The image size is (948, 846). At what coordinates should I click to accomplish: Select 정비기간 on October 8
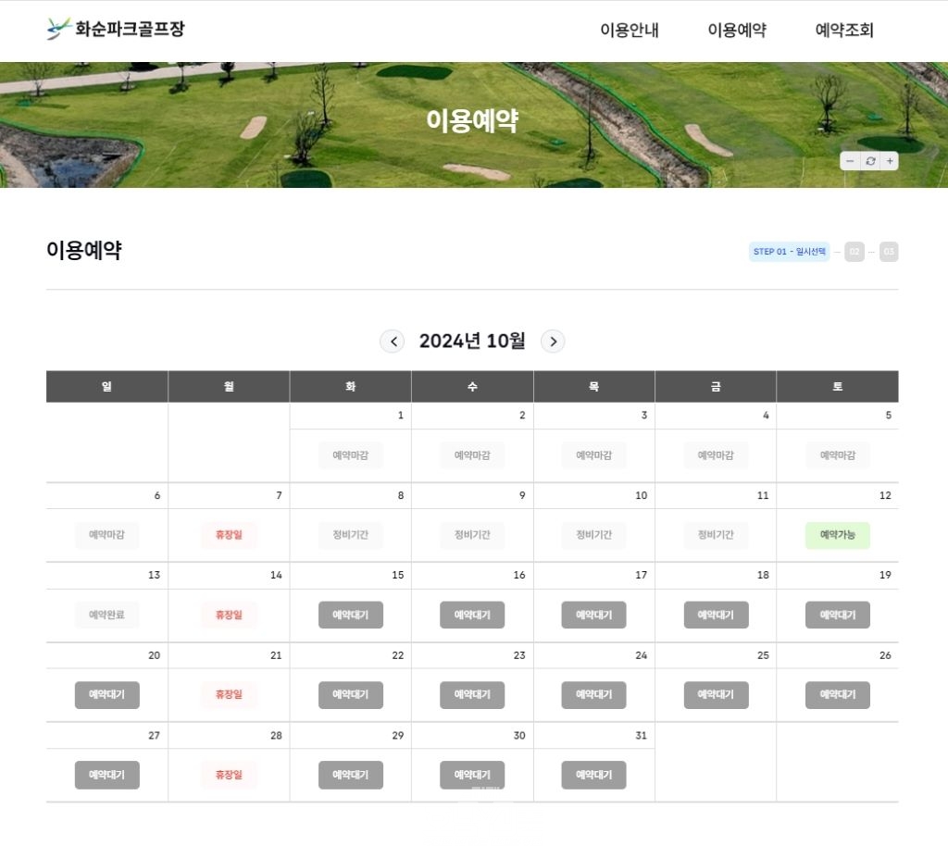point(350,535)
